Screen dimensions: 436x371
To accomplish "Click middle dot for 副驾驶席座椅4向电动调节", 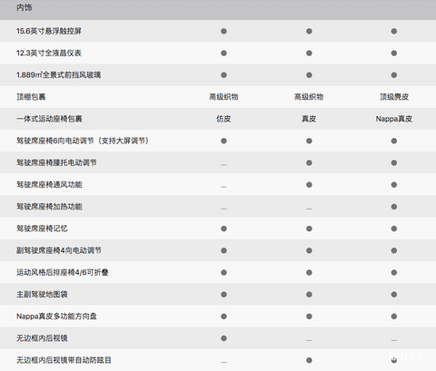I will click(x=309, y=250).
